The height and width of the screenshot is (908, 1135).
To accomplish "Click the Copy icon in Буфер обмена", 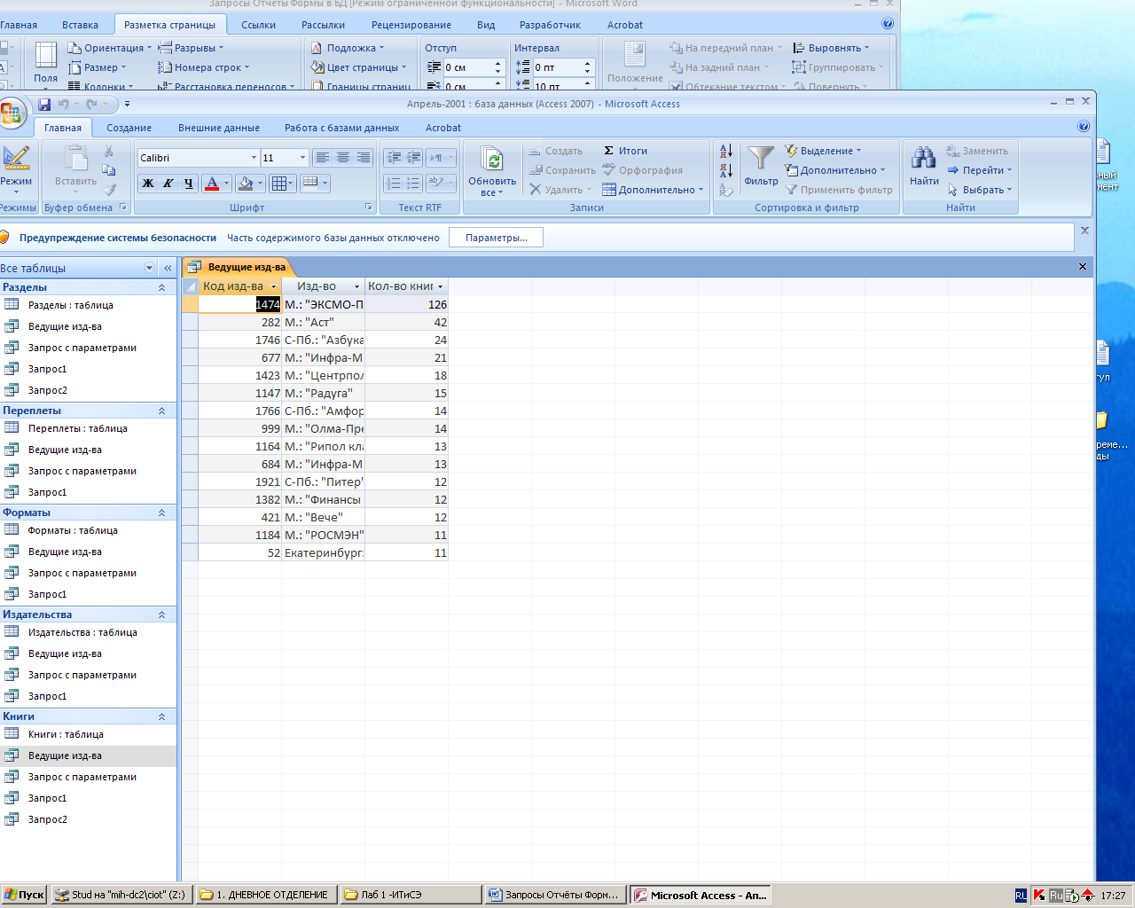I will [x=109, y=169].
